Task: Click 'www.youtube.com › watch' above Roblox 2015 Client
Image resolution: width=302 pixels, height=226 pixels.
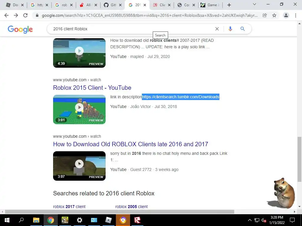Action: click(77, 80)
